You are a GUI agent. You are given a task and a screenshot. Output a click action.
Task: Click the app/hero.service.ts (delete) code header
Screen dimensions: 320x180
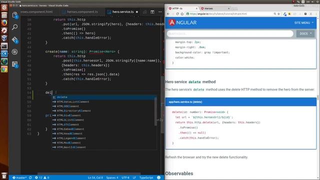tap(241, 102)
